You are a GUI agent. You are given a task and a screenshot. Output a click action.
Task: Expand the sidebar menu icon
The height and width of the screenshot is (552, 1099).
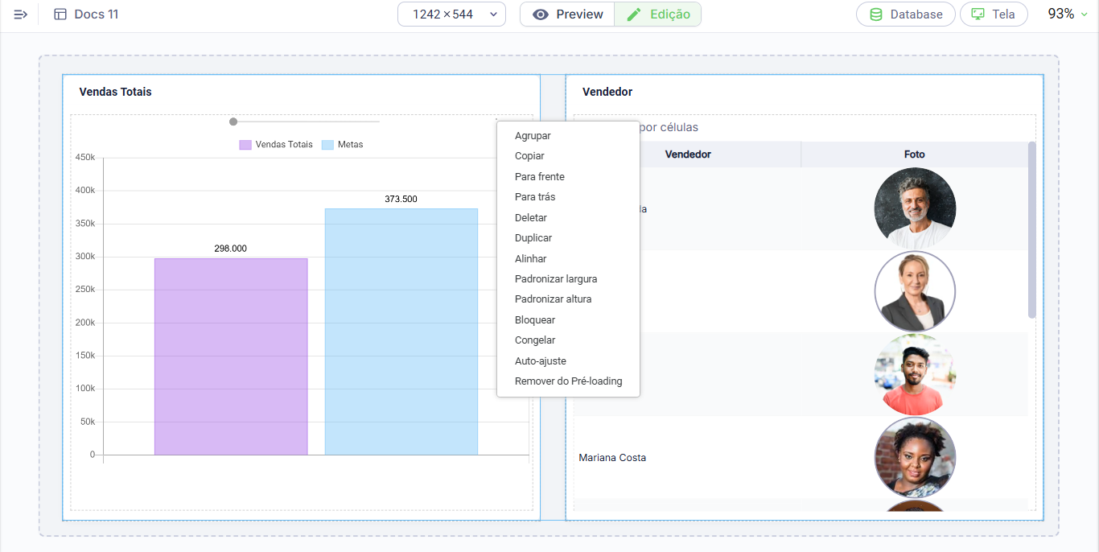[21, 14]
